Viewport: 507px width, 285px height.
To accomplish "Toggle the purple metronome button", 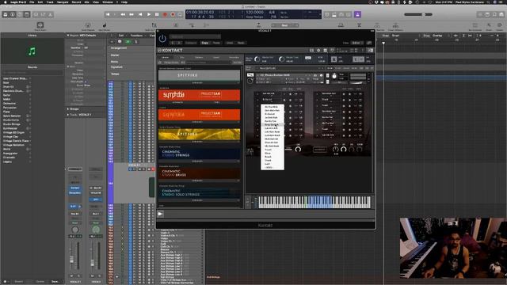I will (357, 14).
